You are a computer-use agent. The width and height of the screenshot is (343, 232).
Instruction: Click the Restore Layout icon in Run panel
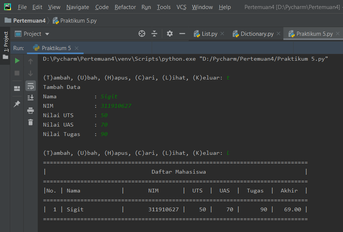click(17, 89)
